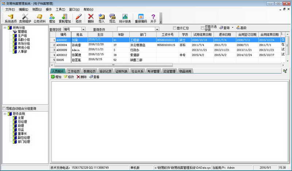Click the 工资卡号 column header
Image resolution: width=292 pixels, height=171 pixels.
[x=168, y=35]
